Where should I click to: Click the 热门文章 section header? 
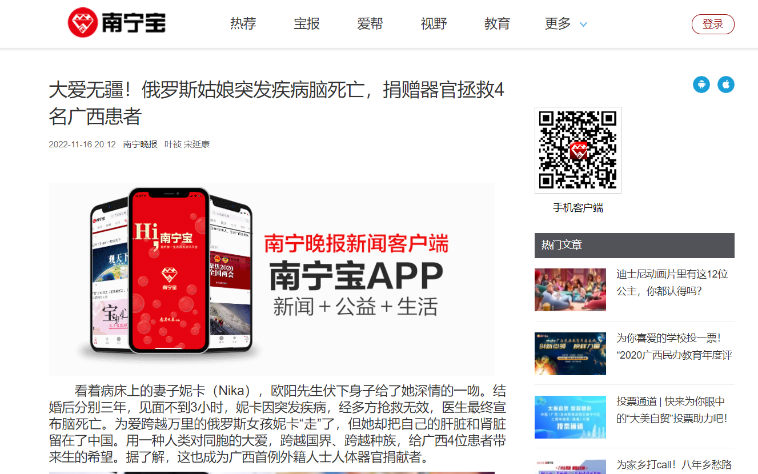[635, 246]
